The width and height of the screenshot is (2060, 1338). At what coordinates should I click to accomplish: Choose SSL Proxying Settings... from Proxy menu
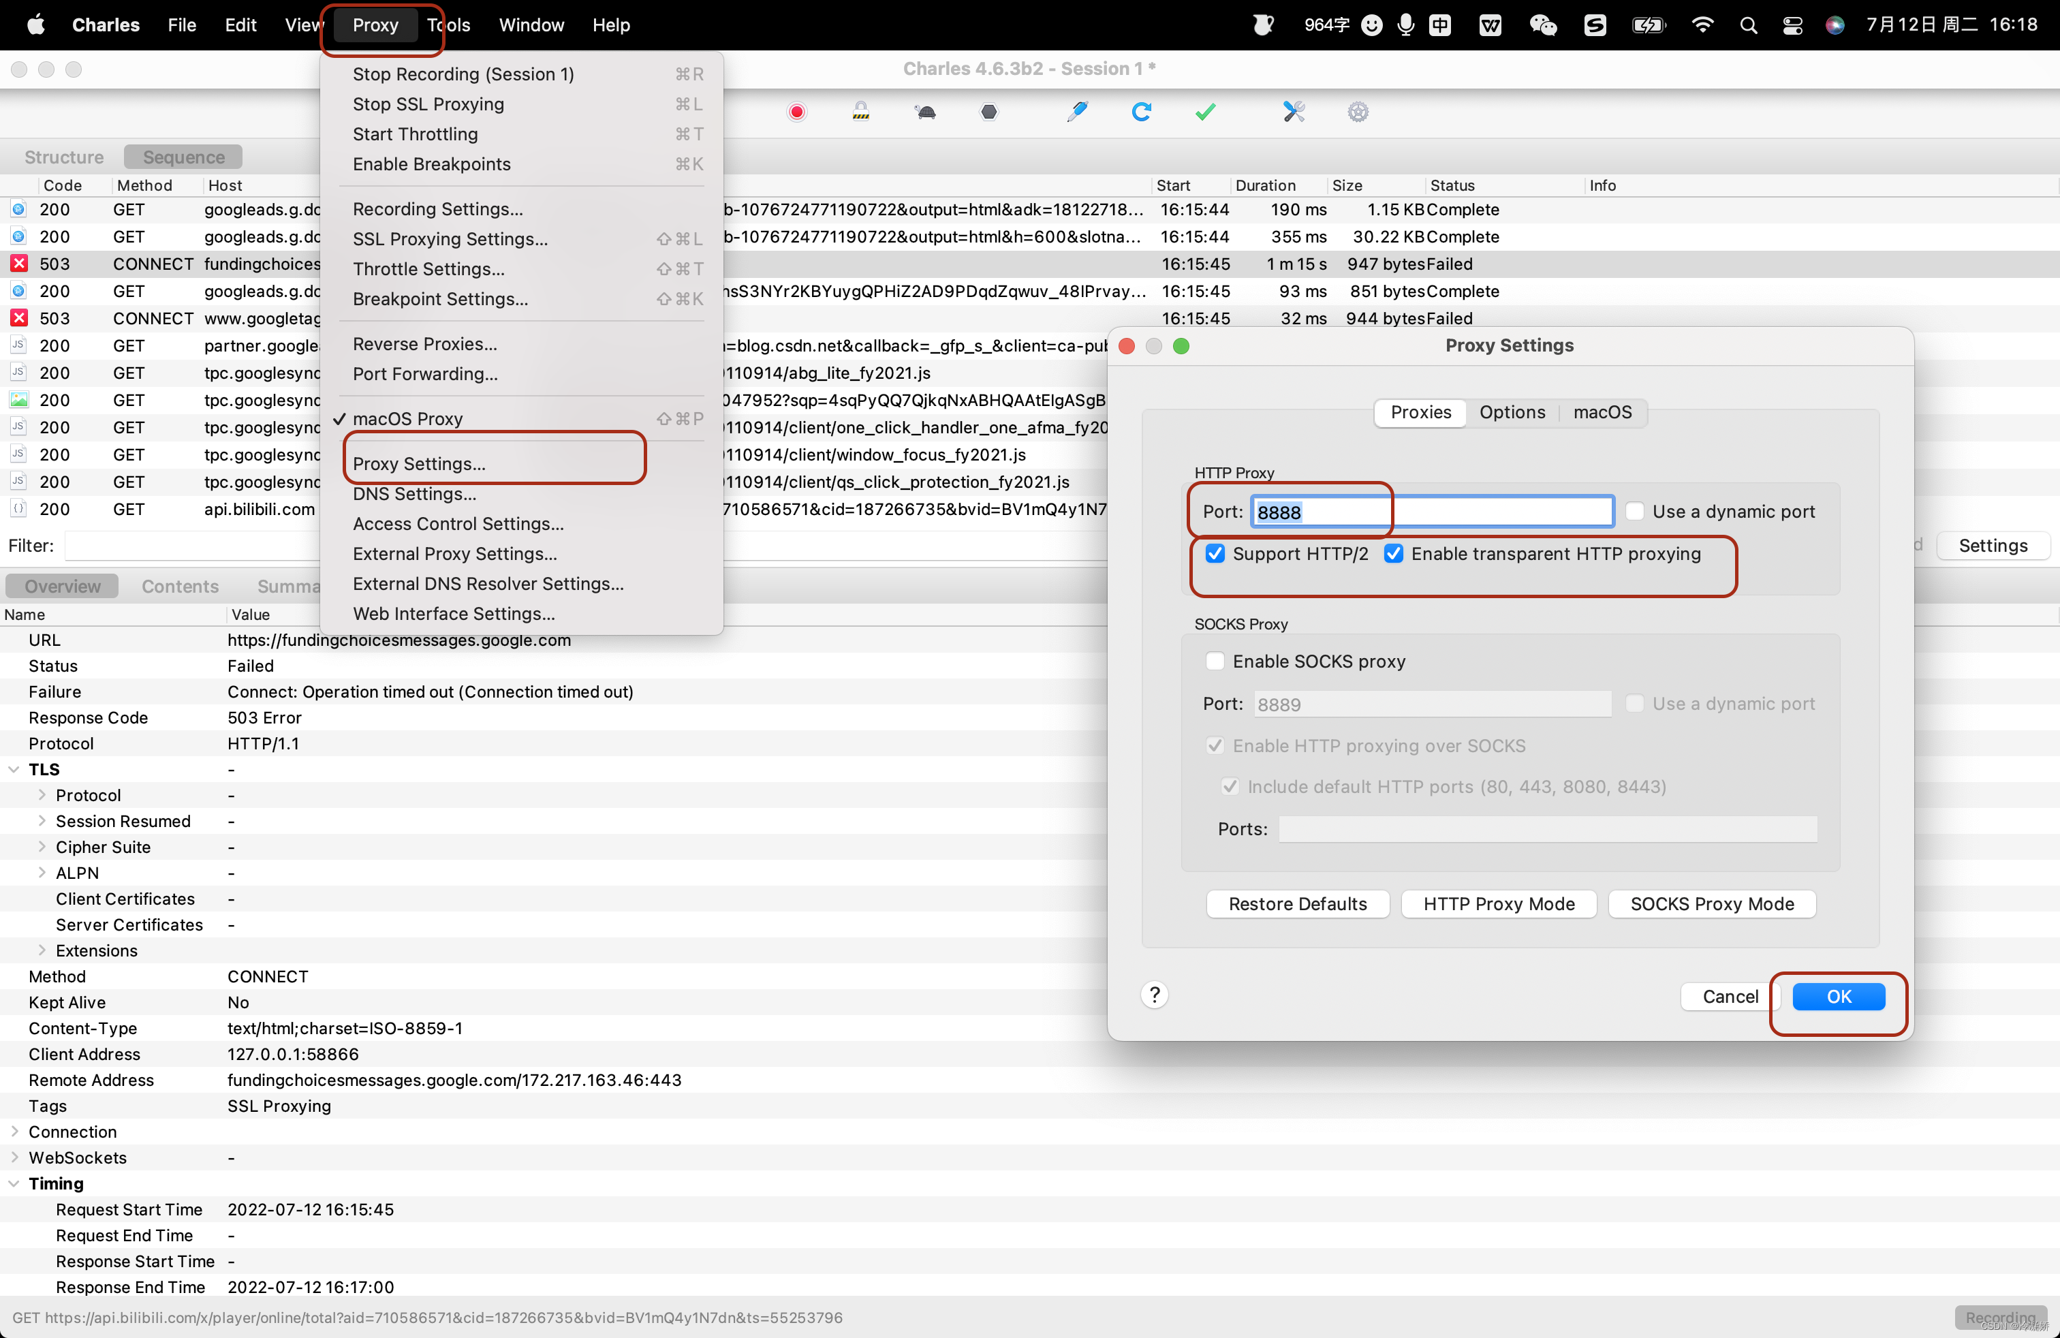(x=521, y=239)
